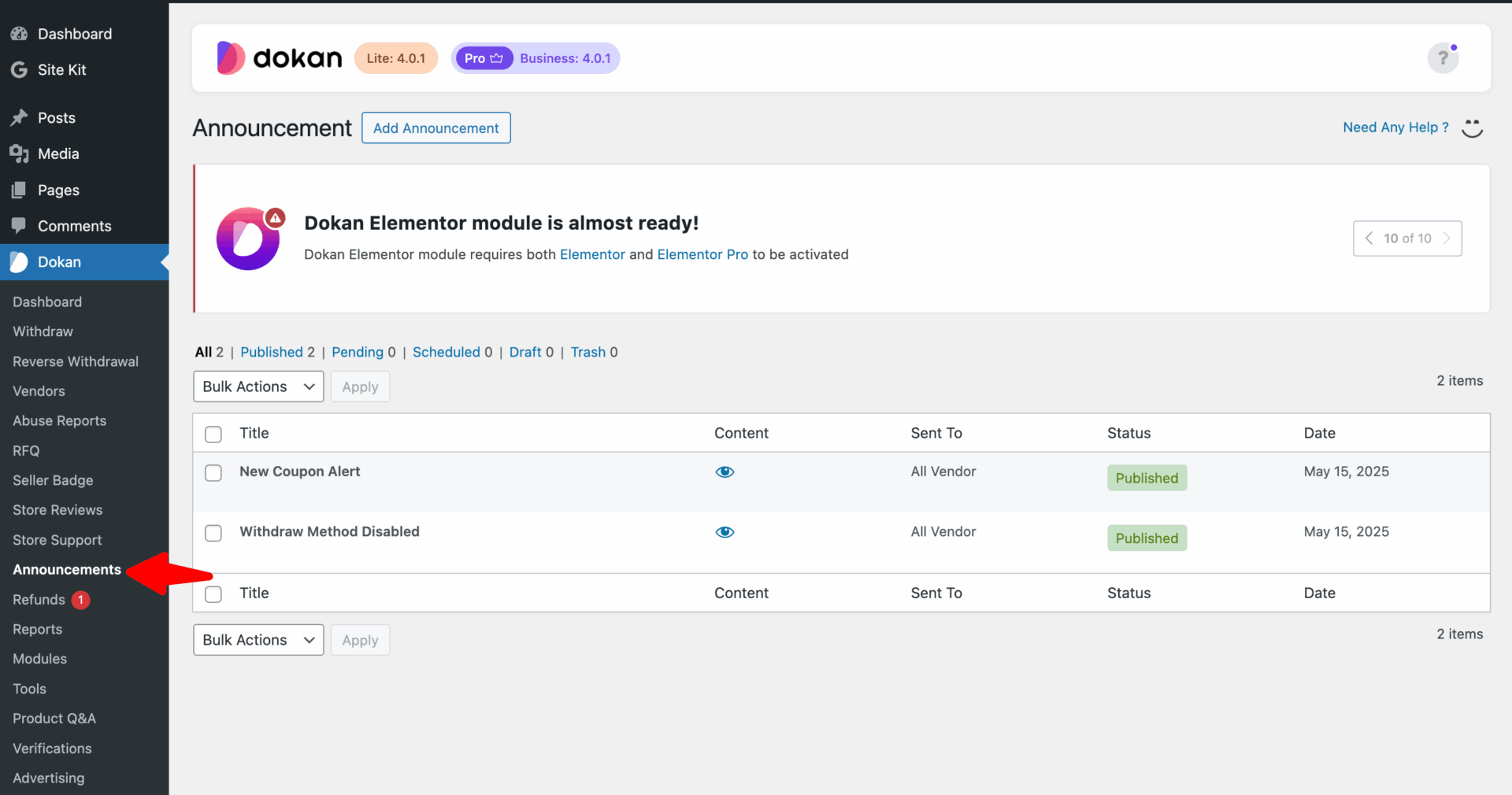Image resolution: width=1512 pixels, height=795 pixels.
Task: Open Reports submenu item
Action: [x=37, y=629]
